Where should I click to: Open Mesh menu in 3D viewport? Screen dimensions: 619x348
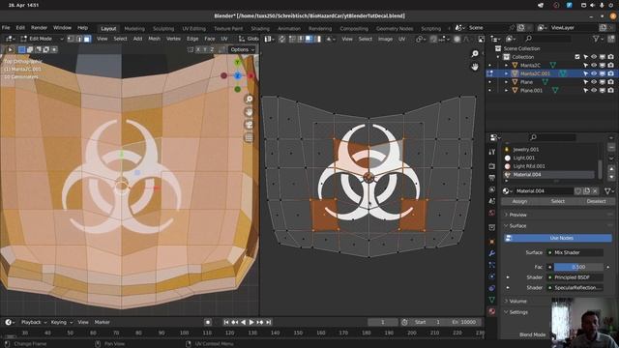[155, 39]
